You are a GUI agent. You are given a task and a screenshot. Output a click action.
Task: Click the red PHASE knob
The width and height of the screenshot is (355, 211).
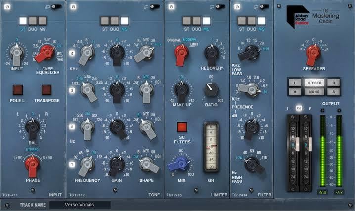pos(32,165)
